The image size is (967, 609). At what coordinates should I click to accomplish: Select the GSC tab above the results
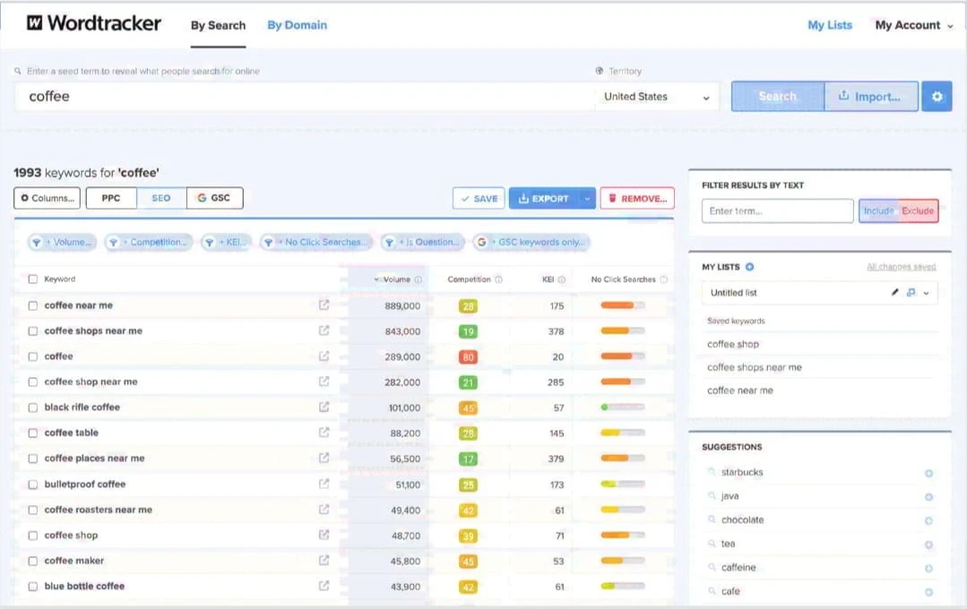coord(215,198)
